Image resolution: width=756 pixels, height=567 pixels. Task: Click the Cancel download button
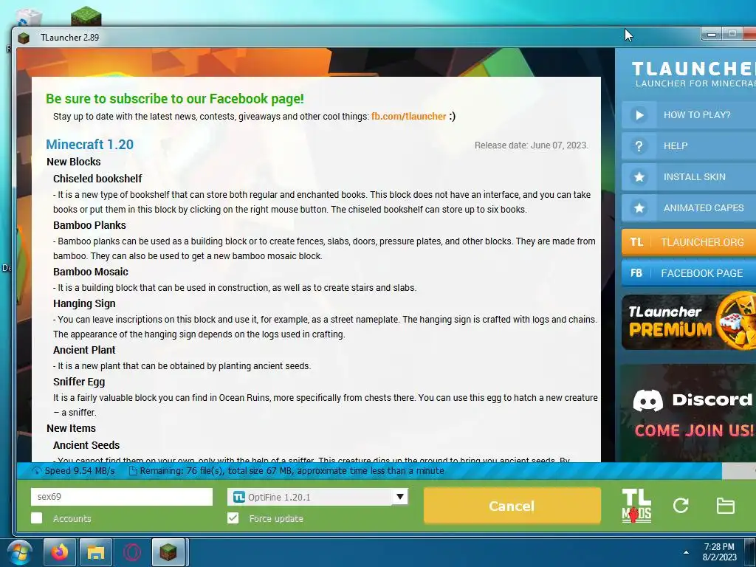click(512, 506)
